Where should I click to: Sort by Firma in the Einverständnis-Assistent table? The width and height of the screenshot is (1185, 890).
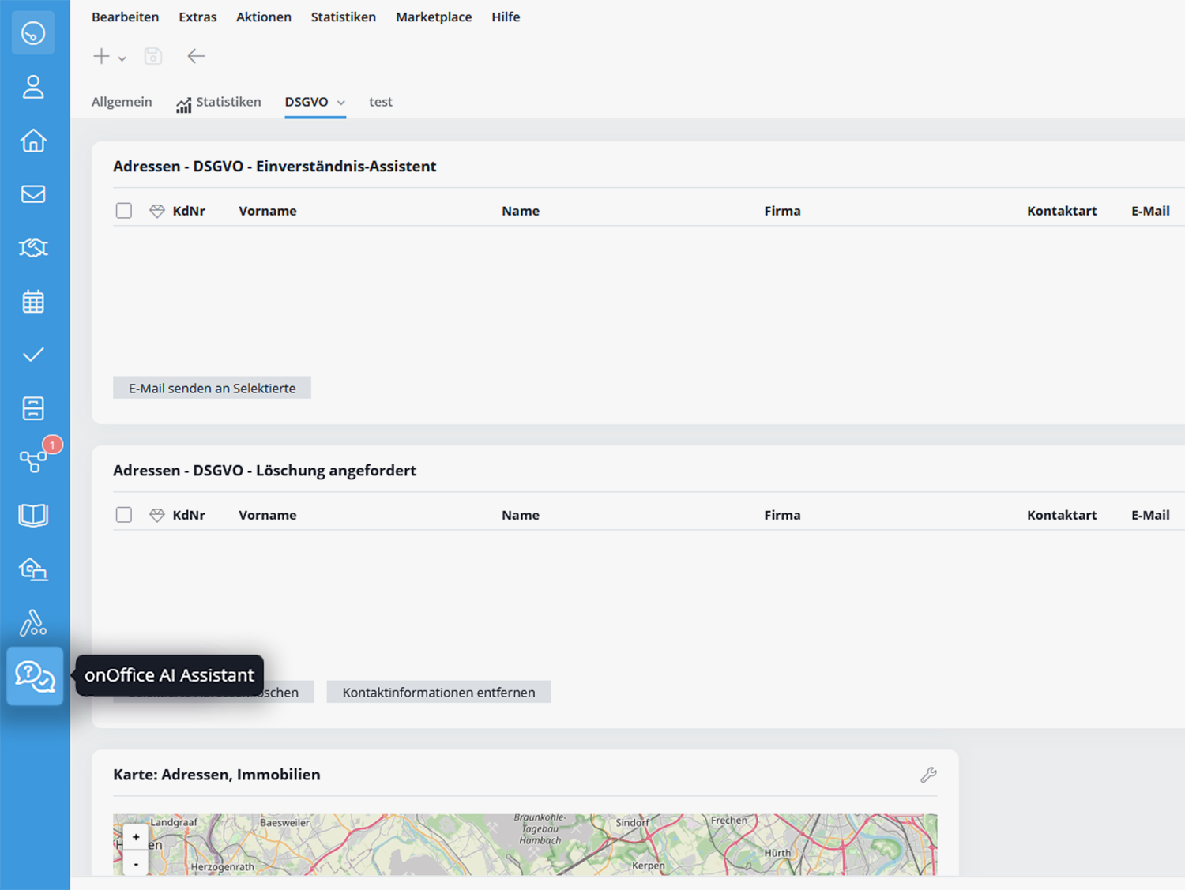tap(783, 211)
